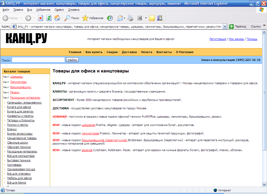The width and height of the screenshot is (267, 194).
Task: Open Edit button dropdown arrow
Action: coord(146,18)
